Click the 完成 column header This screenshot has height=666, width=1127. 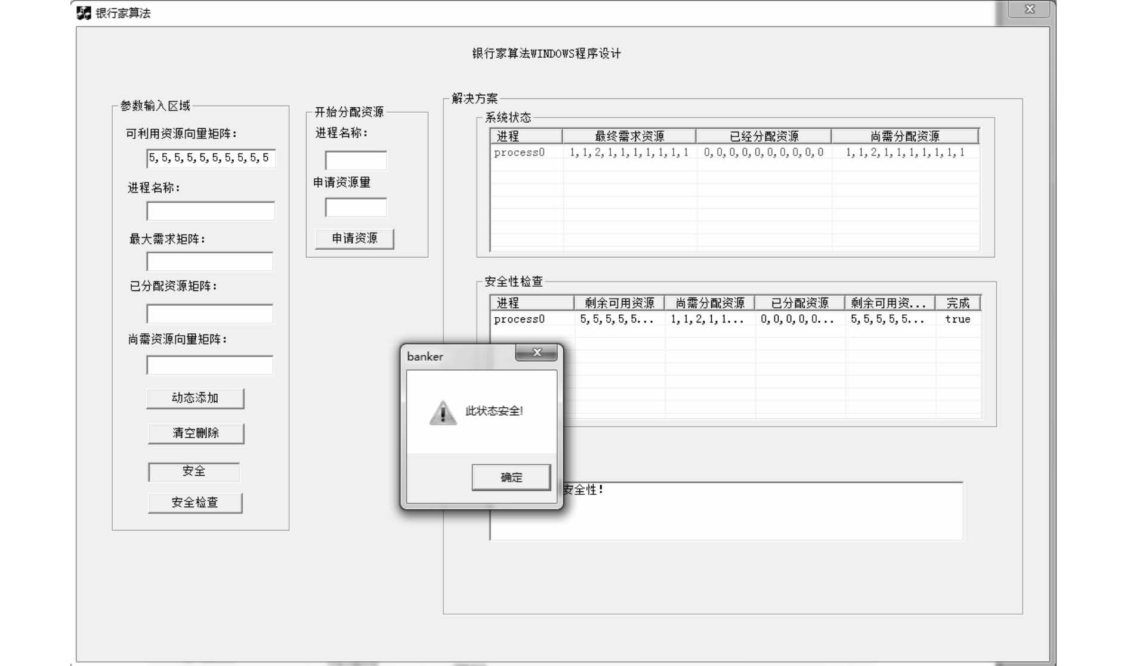click(x=958, y=303)
